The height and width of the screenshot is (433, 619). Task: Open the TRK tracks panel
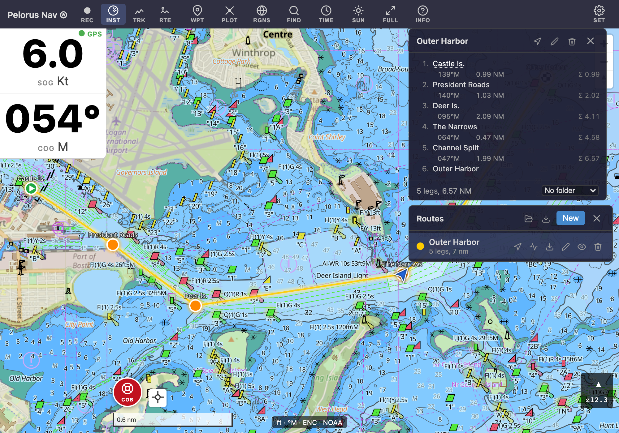pyautogui.click(x=139, y=14)
